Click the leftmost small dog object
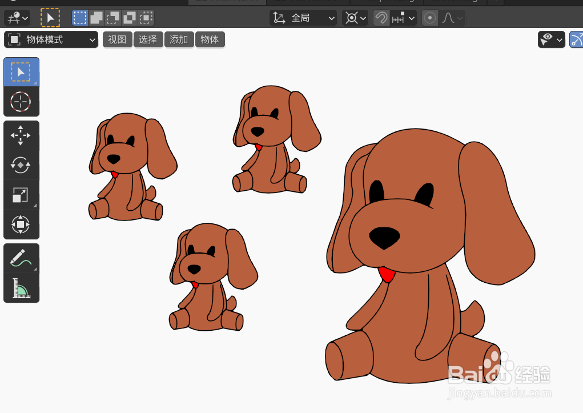This screenshot has height=413, width=583. (x=132, y=167)
